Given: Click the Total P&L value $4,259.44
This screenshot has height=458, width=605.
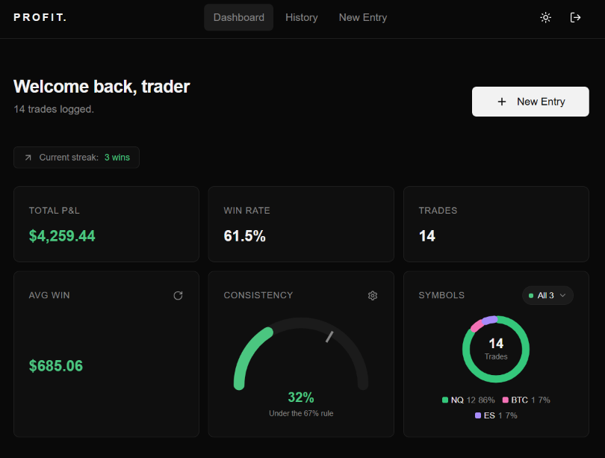Looking at the screenshot, I should (62, 236).
